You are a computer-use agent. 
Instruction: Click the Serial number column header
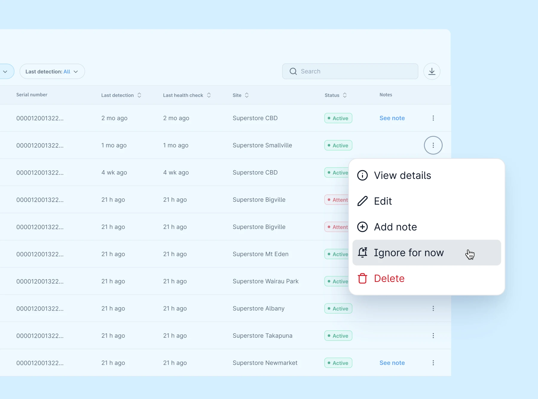pyautogui.click(x=32, y=95)
